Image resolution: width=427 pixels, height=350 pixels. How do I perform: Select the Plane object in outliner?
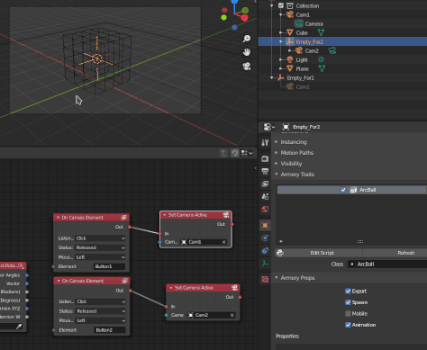click(x=302, y=68)
